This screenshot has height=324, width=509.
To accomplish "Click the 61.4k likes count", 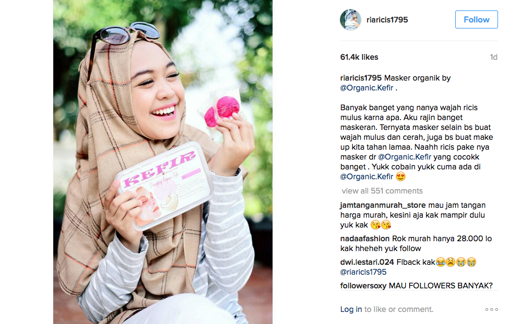I will [x=359, y=57].
